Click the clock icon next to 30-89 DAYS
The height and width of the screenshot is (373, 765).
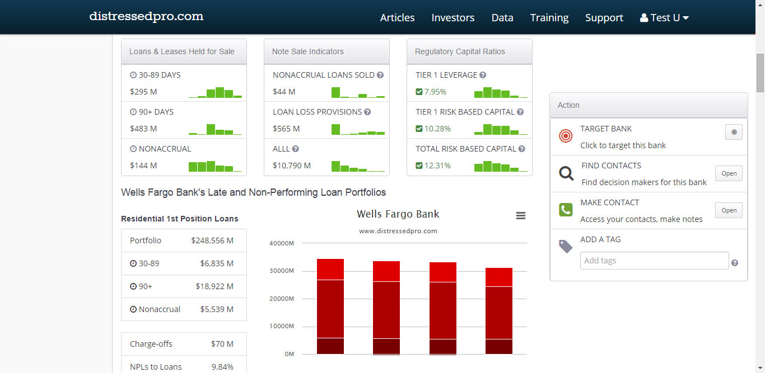(133, 75)
